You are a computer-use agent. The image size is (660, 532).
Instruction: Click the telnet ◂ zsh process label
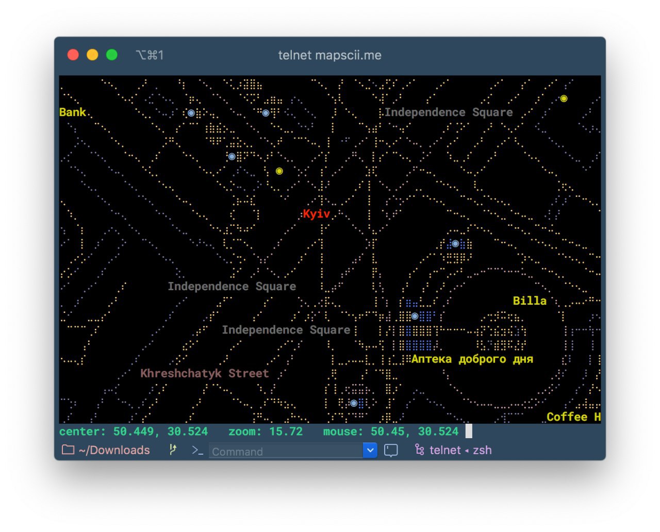(460, 451)
